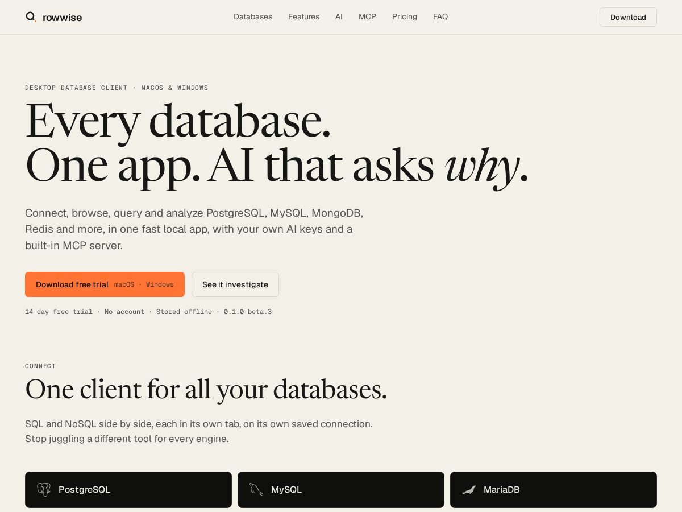Click the MySQL dolphin icon
This screenshot has height=512, width=682.
point(256,489)
